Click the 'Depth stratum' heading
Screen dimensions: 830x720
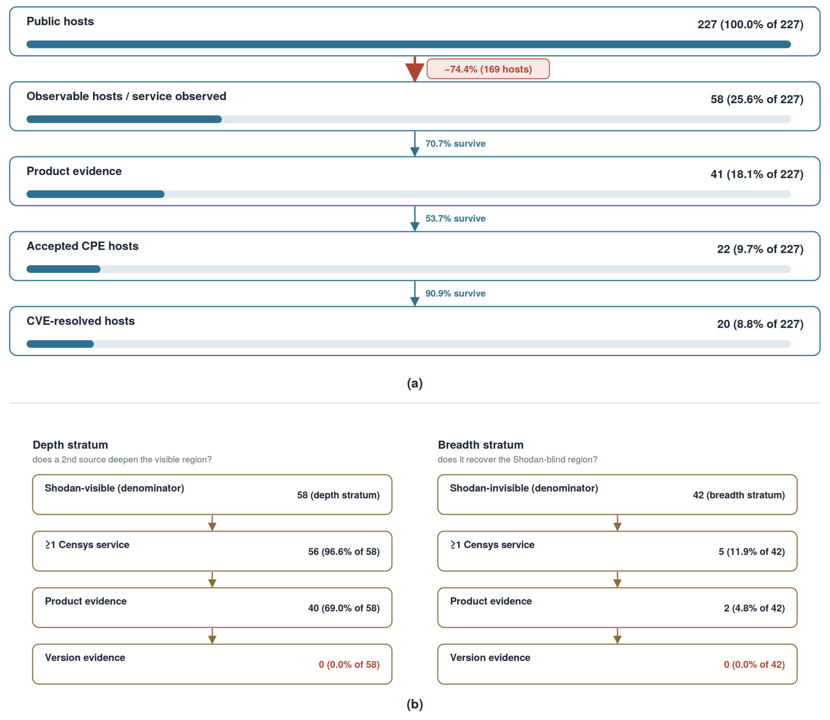coord(70,445)
